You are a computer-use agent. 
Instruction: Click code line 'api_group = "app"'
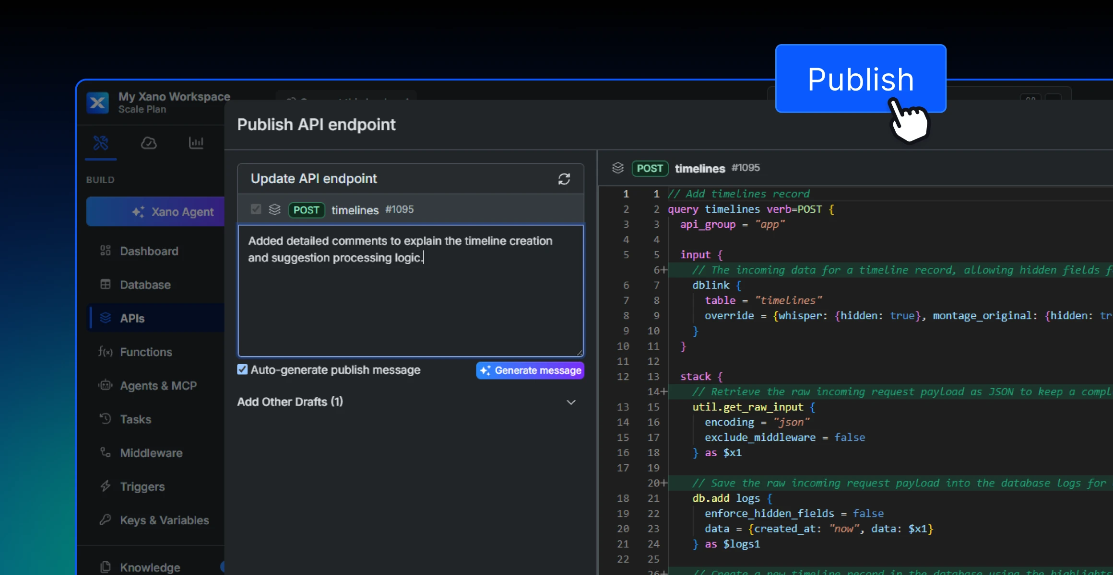click(x=733, y=224)
